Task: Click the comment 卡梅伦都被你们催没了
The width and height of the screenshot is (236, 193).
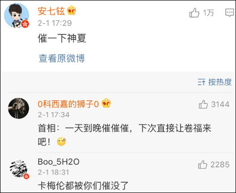Action: click(83, 186)
